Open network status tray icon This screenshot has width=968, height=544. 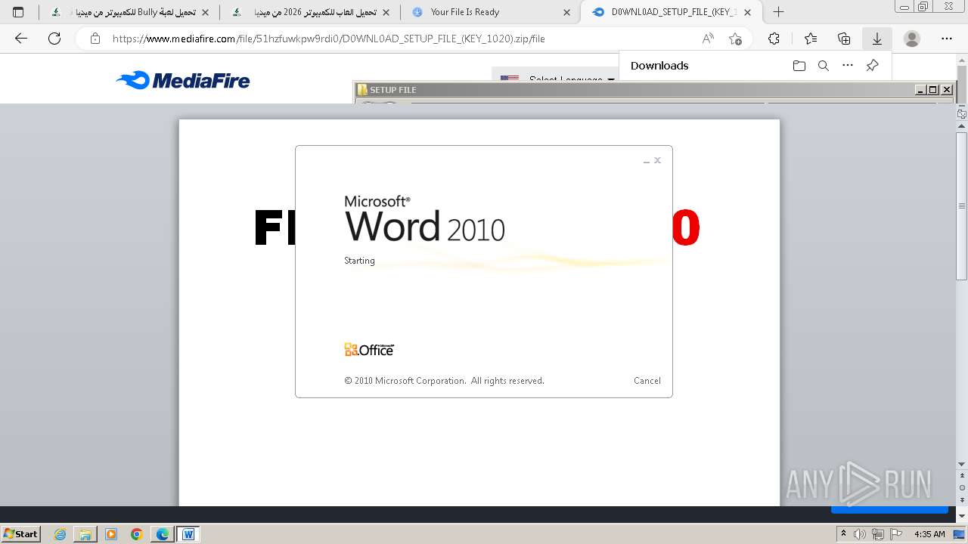coord(878,534)
